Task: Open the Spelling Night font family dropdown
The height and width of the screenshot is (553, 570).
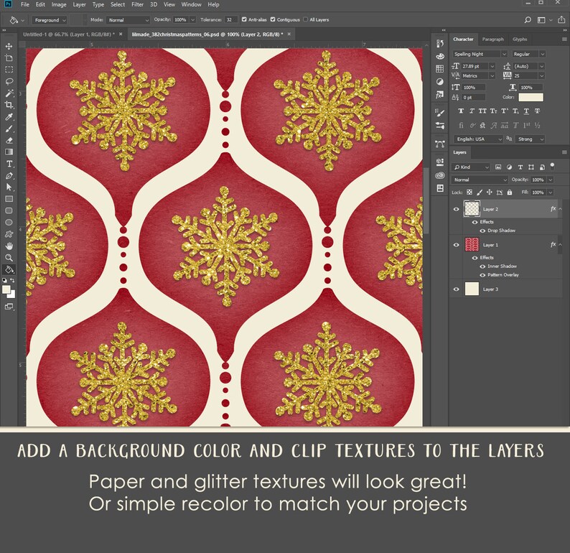Action: click(x=480, y=54)
